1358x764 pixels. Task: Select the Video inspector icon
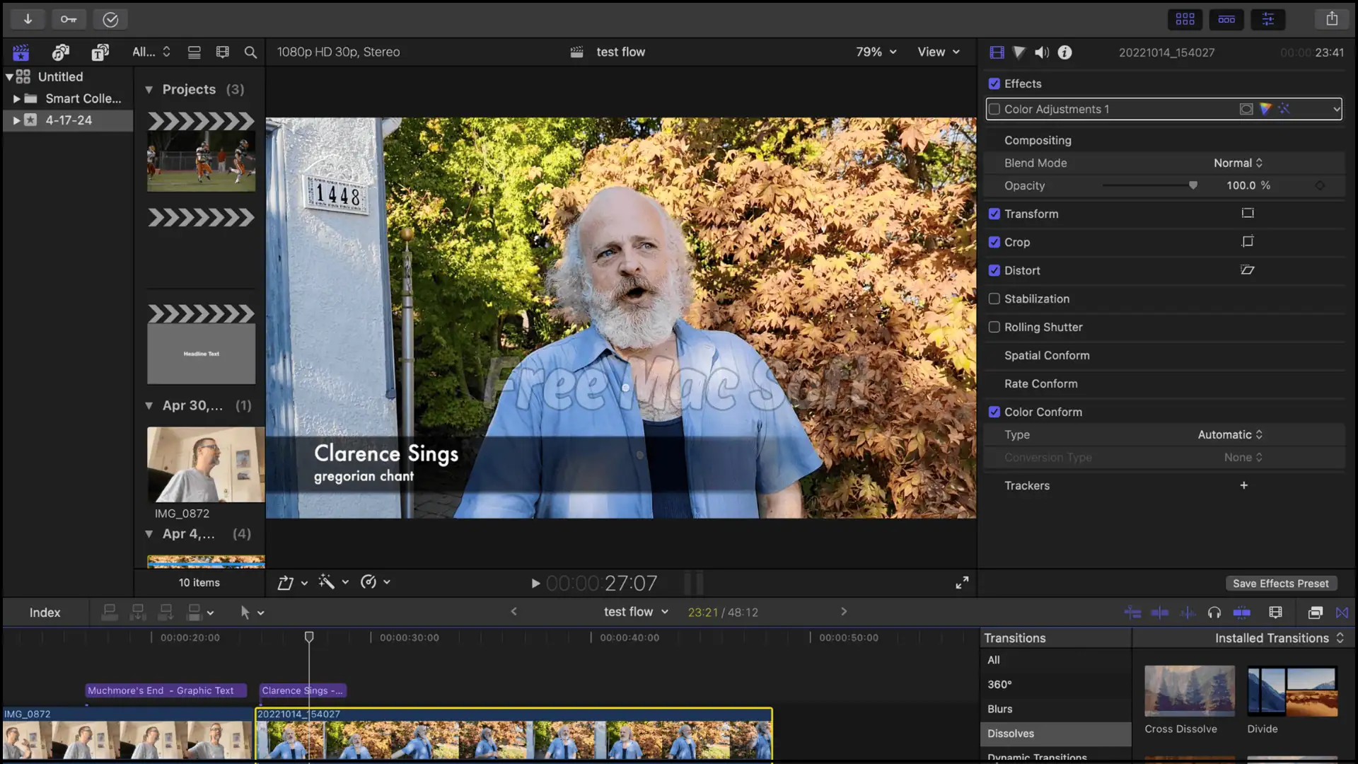tap(997, 52)
